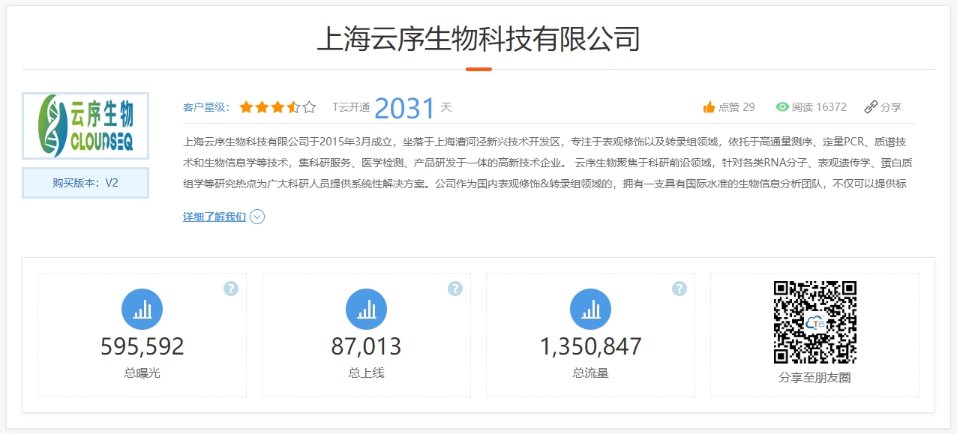Image resolution: width=957 pixels, height=434 pixels.
Task: Click the 分享至朋友圈 label
Action: pyautogui.click(x=814, y=378)
